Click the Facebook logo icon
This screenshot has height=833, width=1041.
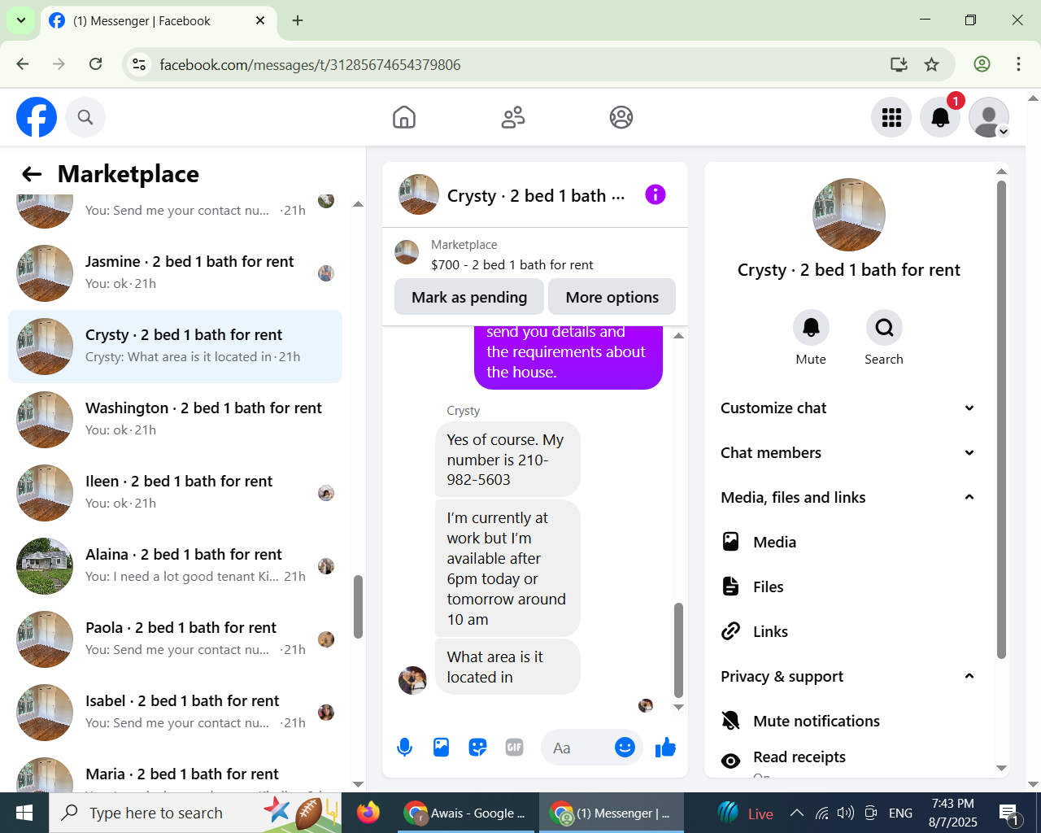(x=37, y=117)
